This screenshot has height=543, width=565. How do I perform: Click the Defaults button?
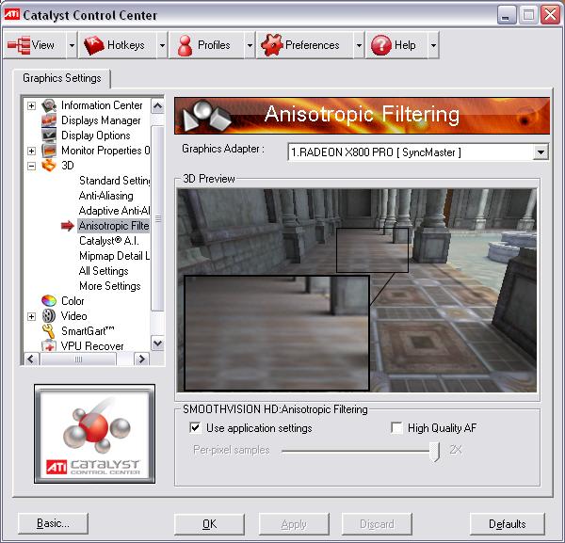507,524
